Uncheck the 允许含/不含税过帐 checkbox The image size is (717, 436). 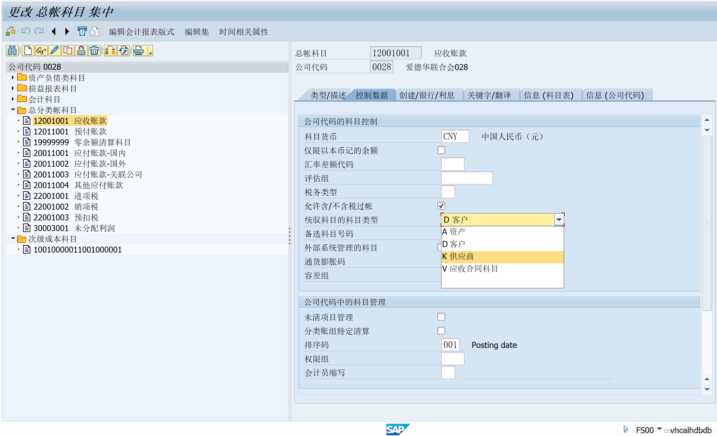[x=441, y=206]
